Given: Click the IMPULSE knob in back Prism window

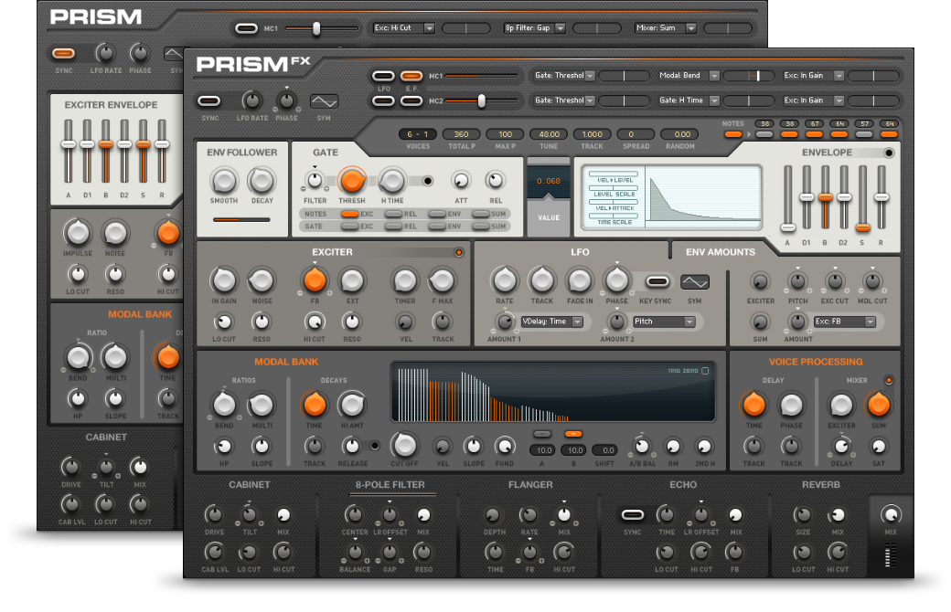Looking at the screenshot, I should click(x=78, y=233).
